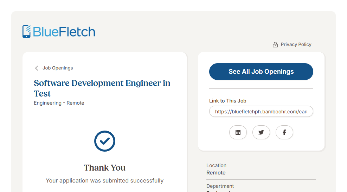Click the Engineering - Remote subtitle
Image resolution: width=347 pixels, height=192 pixels.
pos(59,103)
